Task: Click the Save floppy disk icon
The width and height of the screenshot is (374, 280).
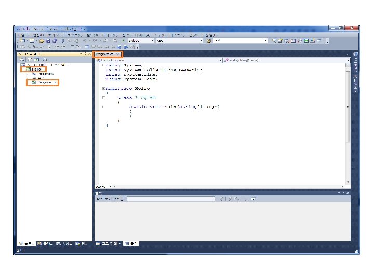Action: [x=48, y=41]
